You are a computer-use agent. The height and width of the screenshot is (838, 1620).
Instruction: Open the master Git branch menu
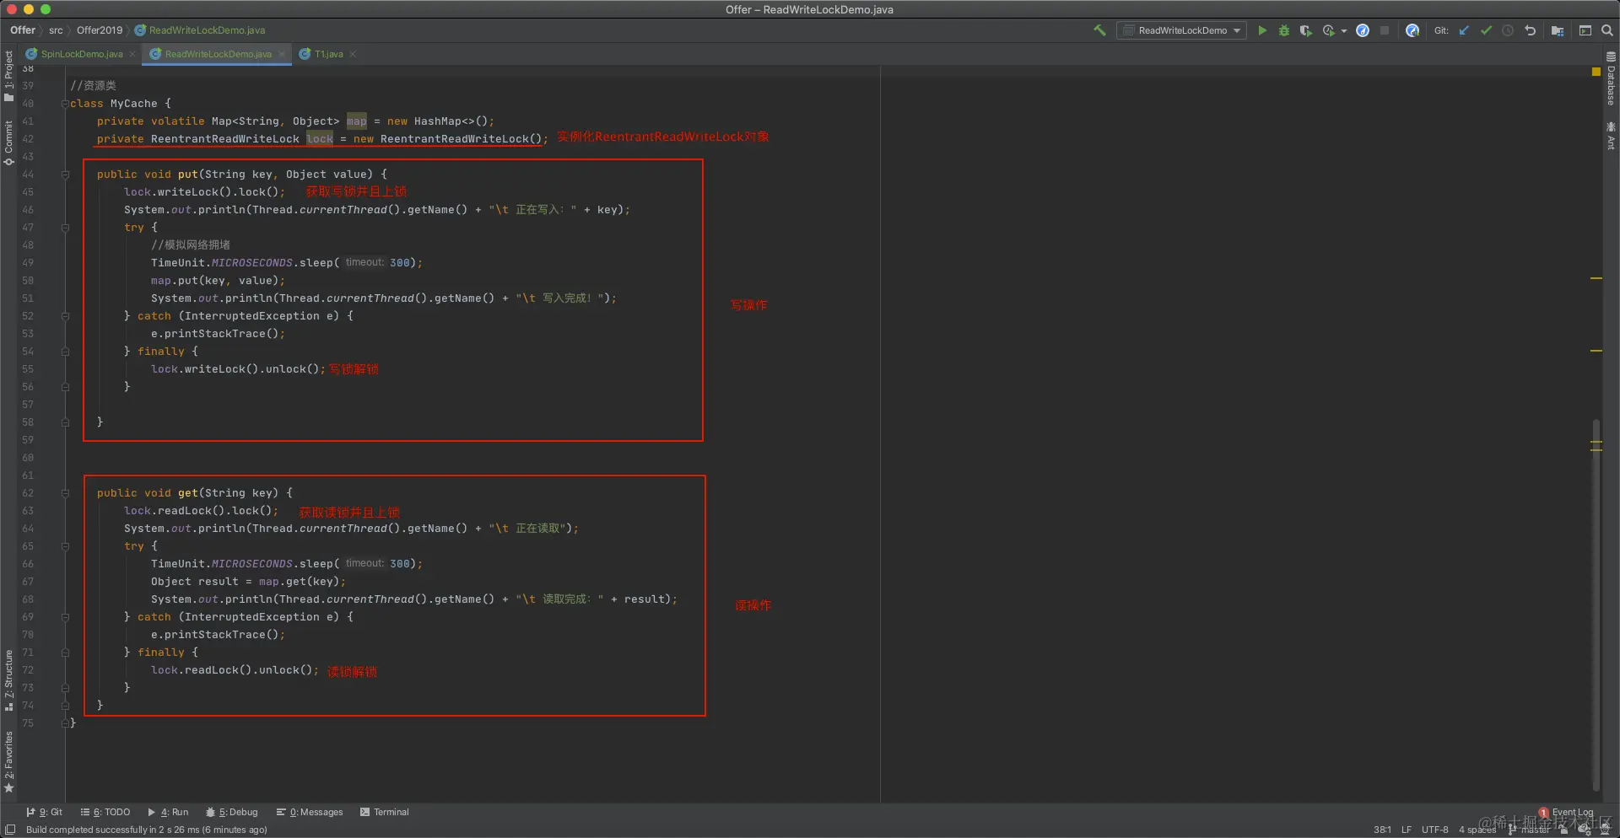[x=1530, y=830]
